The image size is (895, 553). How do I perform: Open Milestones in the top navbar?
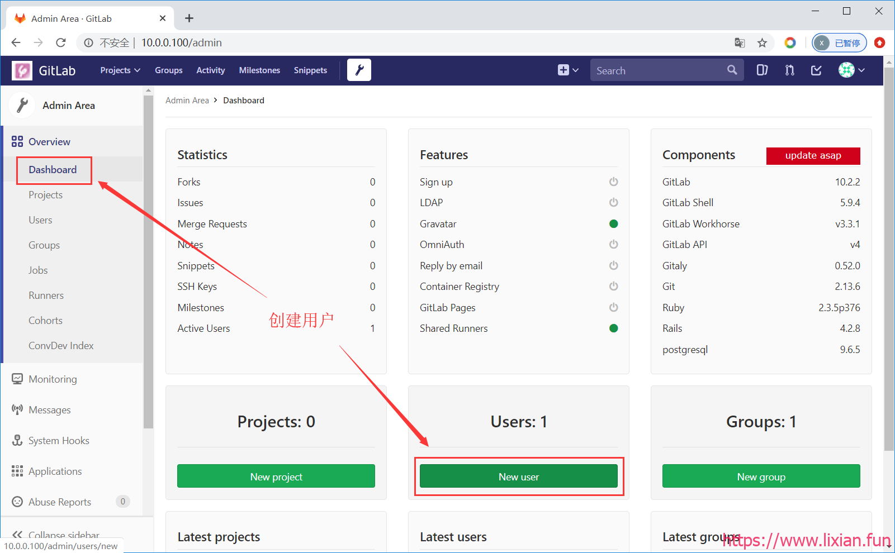coord(259,70)
